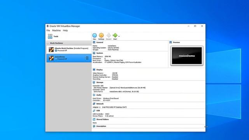Click the Video Memory value 128 MB
The image size is (249, 140).
coord(114,73)
